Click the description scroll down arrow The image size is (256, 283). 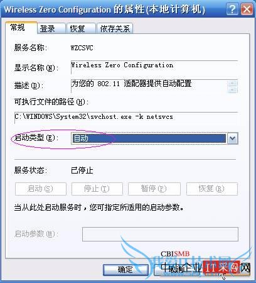point(233,89)
